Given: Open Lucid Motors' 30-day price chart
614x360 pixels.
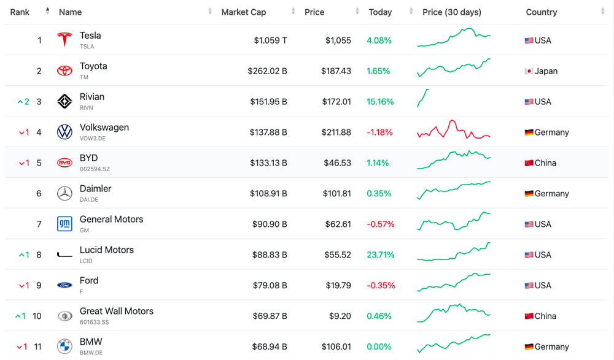Looking at the screenshot, I should pos(454,251).
